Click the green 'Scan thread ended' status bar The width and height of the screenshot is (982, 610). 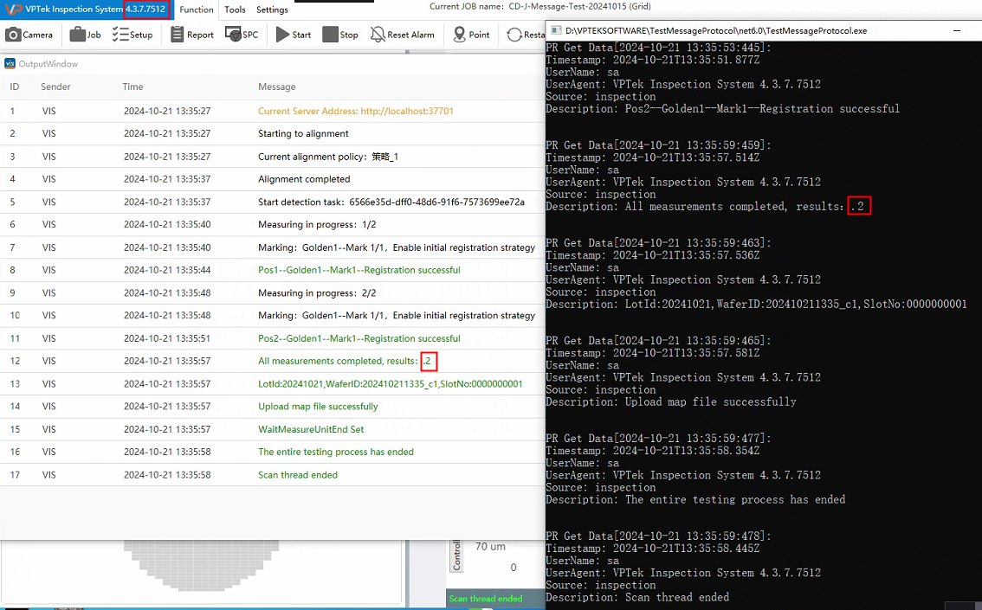point(495,598)
